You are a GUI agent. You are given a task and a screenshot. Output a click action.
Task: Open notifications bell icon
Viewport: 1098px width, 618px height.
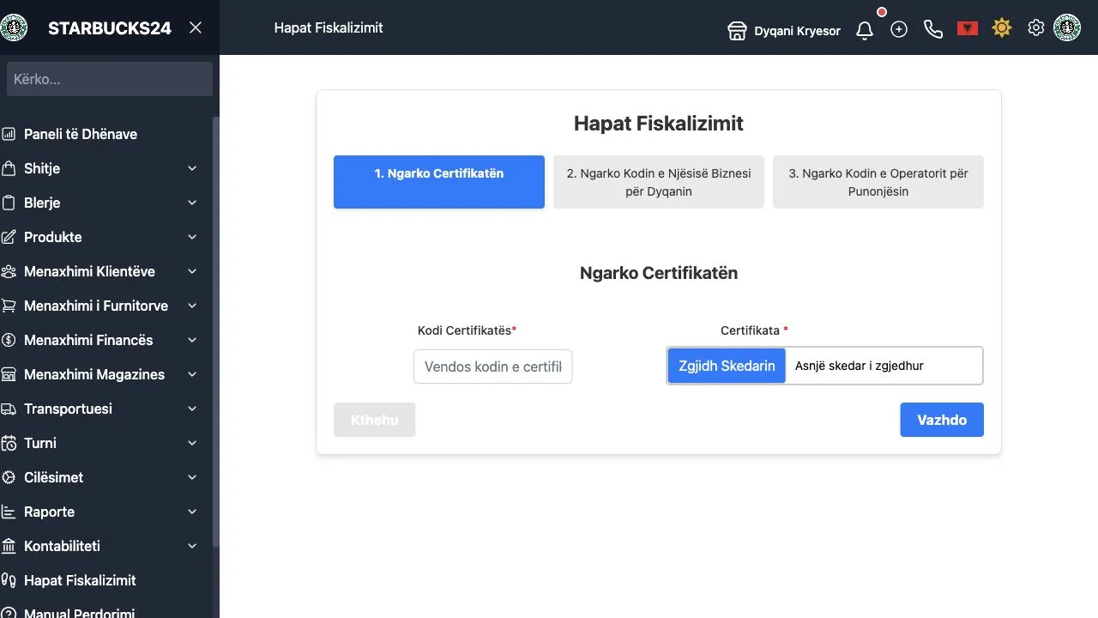[865, 30]
